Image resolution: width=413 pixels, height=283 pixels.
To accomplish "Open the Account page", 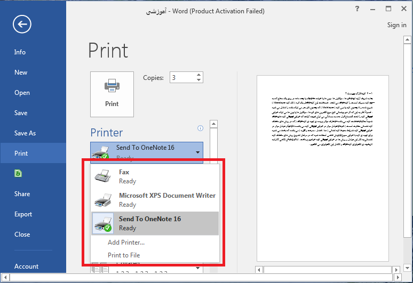I will pos(26,266).
